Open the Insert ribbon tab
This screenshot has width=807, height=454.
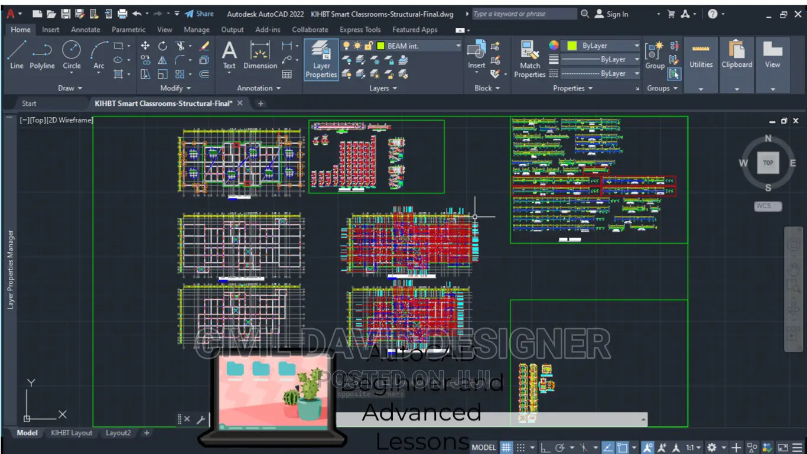point(51,30)
